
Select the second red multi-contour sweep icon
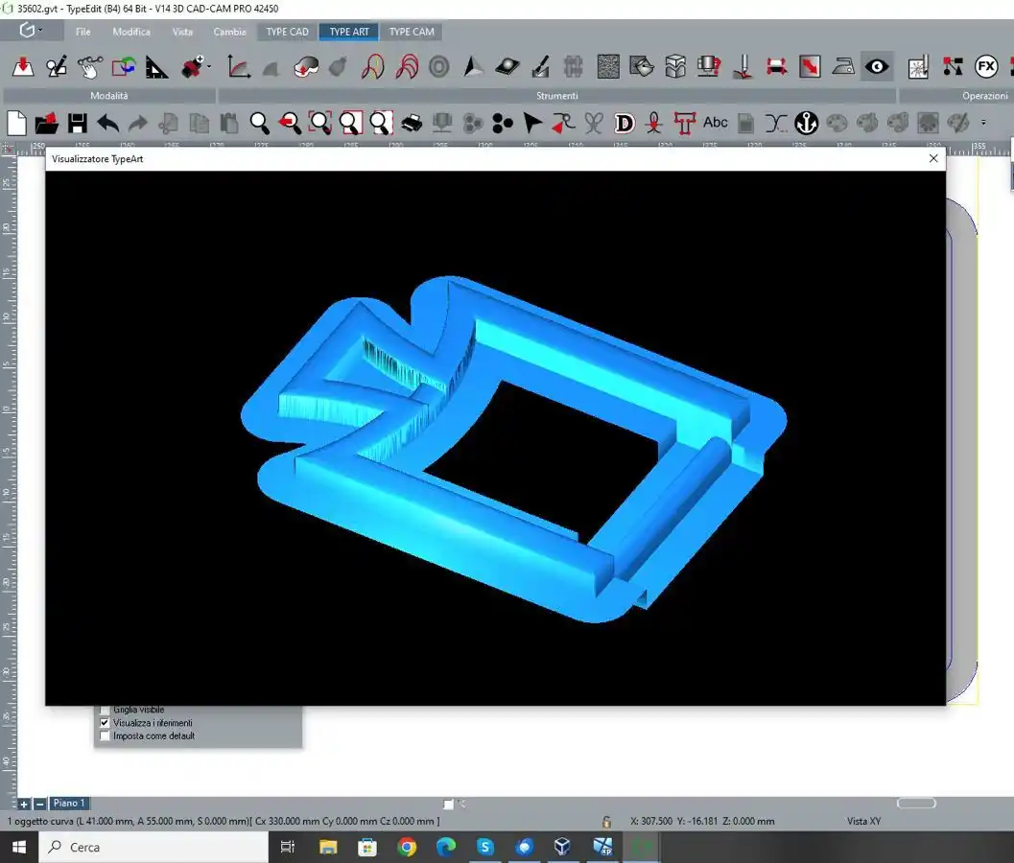tap(407, 66)
